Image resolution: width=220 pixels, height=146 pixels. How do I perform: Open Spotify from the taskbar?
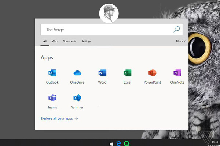tap(127, 143)
